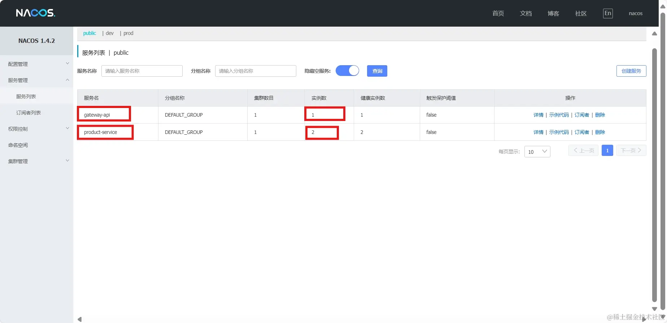
Task: Open 社区 in top navigation
Action: pos(581,13)
